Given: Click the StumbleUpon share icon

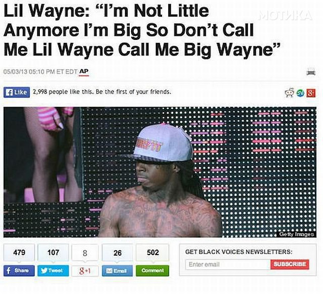Looking at the screenshot, I should 300,93.
